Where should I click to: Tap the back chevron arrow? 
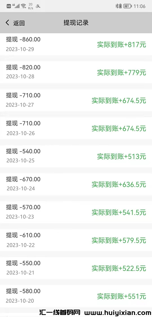[x=8, y=23]
